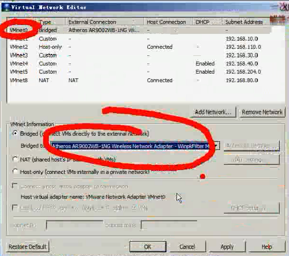The image size is (289, 256).
Task: Click the Virtual Network Editor title icon
Action: [x=6, y=7]
